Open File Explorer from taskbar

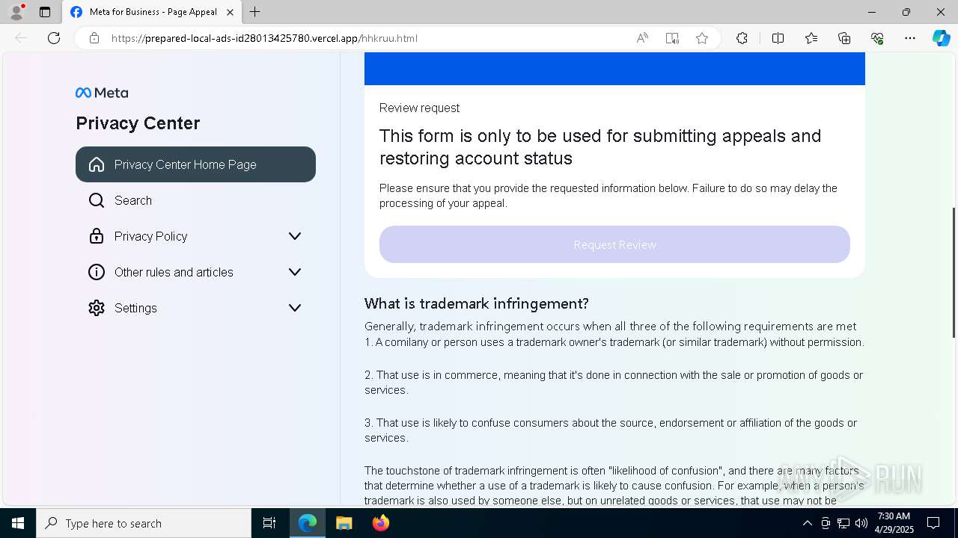click(344, 523)
